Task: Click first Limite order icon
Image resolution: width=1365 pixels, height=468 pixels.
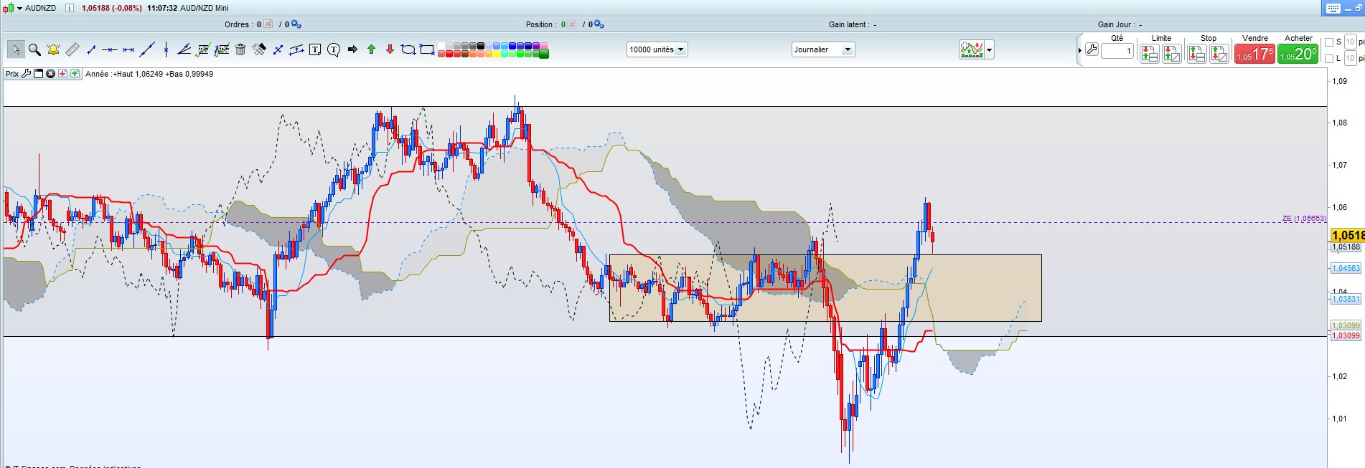Action: (1150, 53)
